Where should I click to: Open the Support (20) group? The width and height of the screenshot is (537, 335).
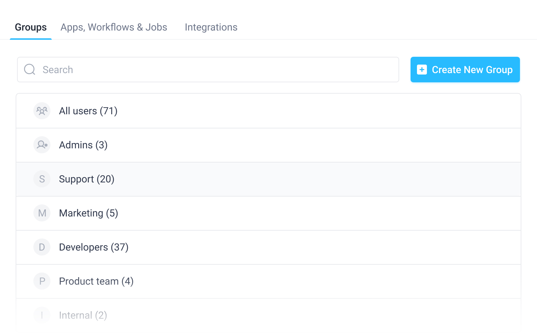click(x=87, y=179)
